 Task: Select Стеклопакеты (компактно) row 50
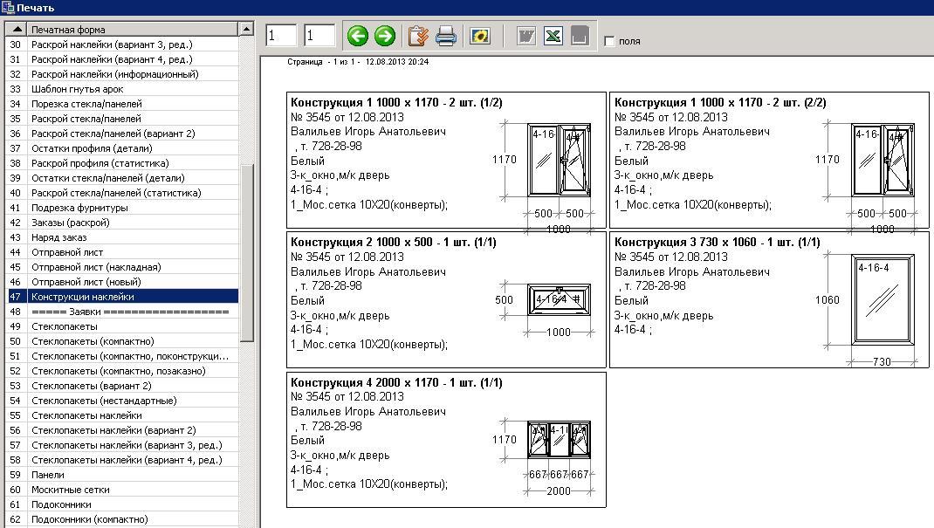(122, 341)
